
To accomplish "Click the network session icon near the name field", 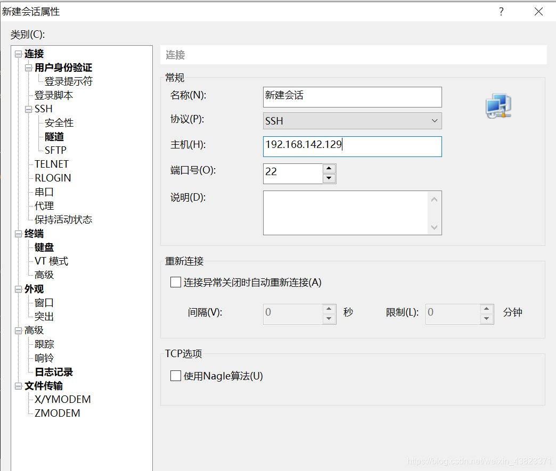I will 498,105.
